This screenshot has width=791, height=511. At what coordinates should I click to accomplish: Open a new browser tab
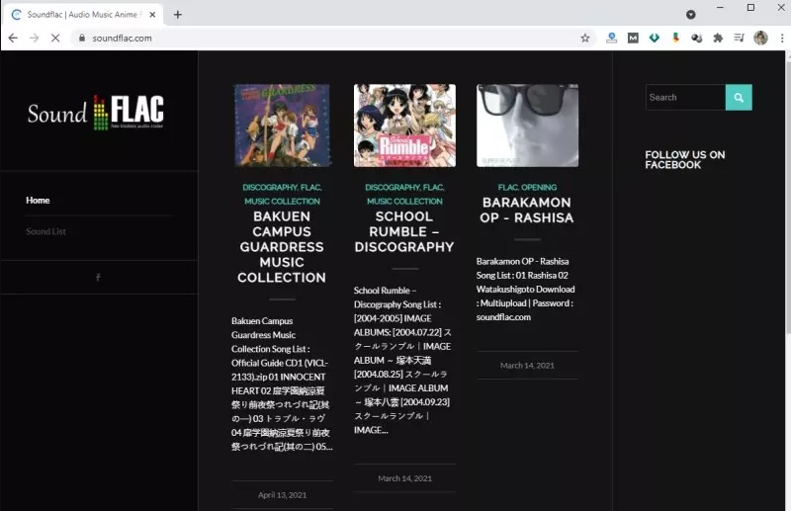pyautogui.click(x=178, y=15)
